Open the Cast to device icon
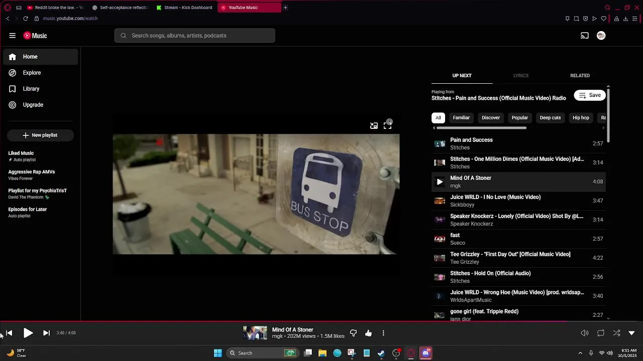Viewport: 643px width, 361px height. pyautogui.click(x=585, y=36)
